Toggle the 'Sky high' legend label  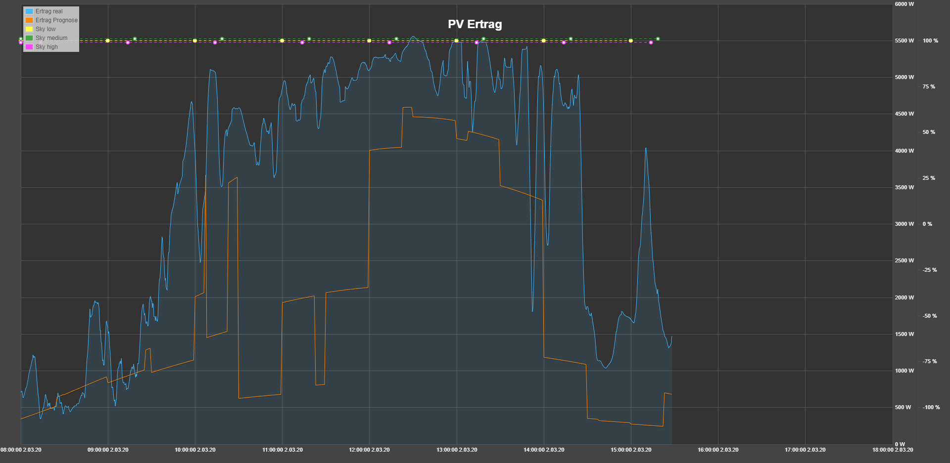(47, 47)
